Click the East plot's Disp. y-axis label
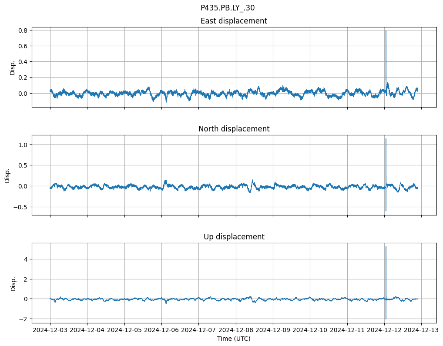Image resolution: width=443 pixels, height=346 pixels. 13,67
